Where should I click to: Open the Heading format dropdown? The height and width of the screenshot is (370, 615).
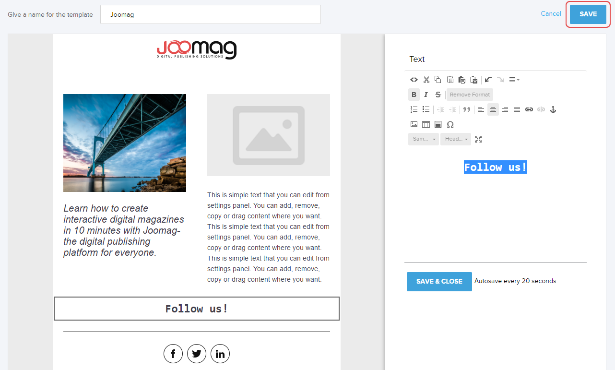click(x=456, y=139)
